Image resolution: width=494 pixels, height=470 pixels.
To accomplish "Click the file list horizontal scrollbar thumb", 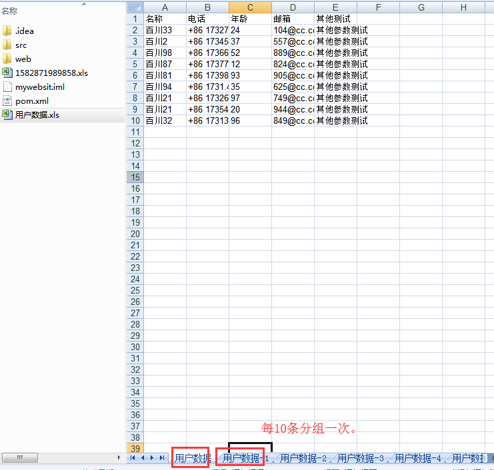I will (x=20, y=458).
